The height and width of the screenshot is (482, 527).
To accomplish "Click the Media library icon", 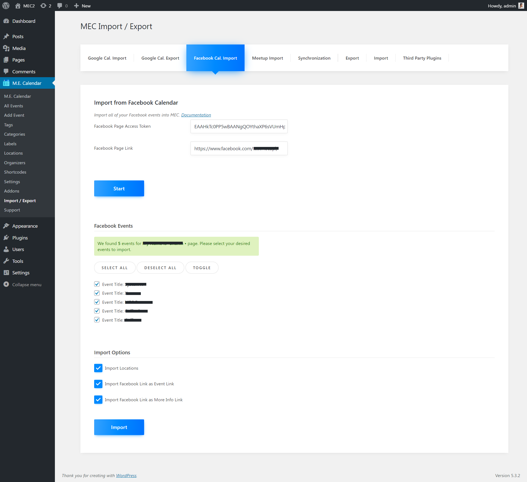I will 6,48.
